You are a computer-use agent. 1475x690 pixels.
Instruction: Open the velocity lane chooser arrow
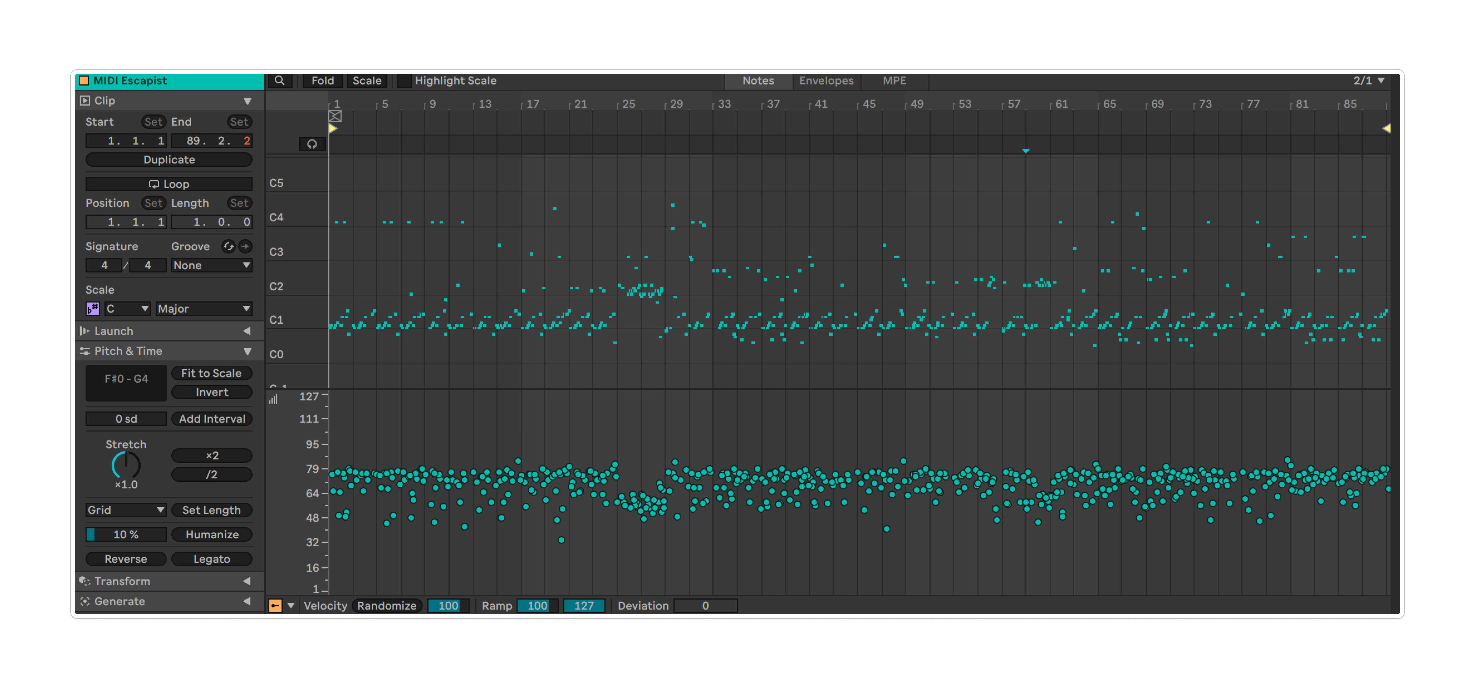(x=291, y=606)
